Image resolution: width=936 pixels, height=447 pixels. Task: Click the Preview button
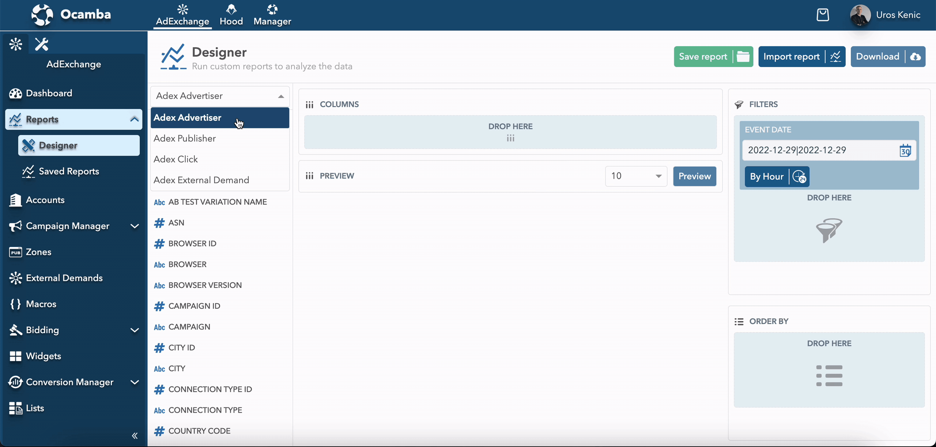[x=695, y=176]
